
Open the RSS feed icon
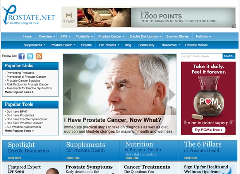[39, 56]
